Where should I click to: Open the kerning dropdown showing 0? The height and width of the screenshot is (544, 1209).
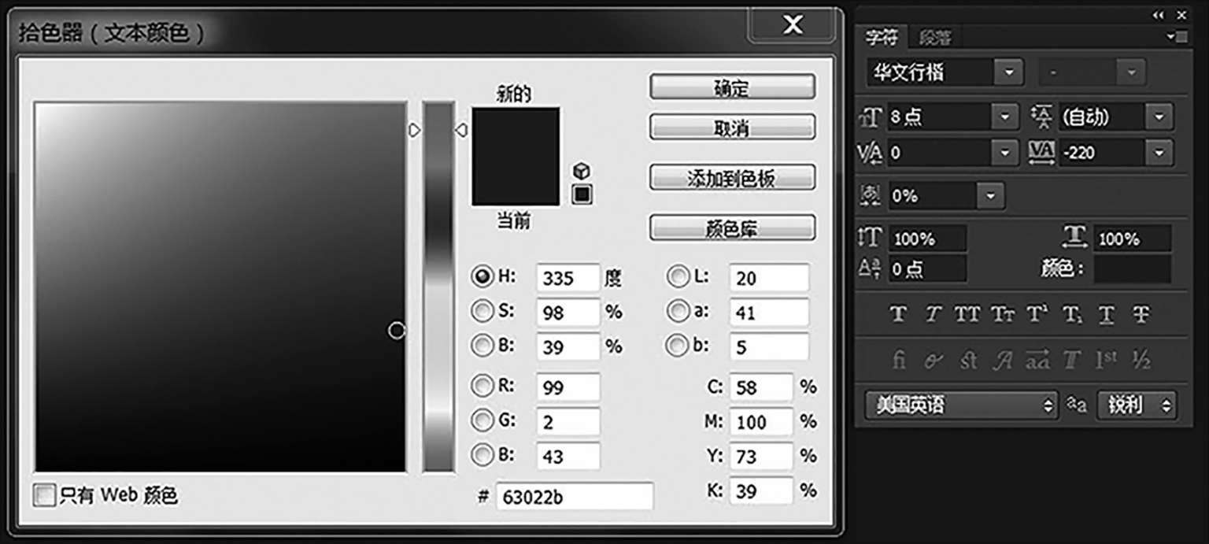pyautogui.click(x=1005, y=152)
